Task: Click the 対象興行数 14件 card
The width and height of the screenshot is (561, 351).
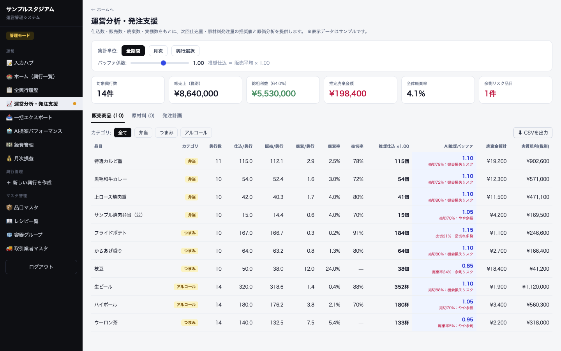Action: (128, 90)
